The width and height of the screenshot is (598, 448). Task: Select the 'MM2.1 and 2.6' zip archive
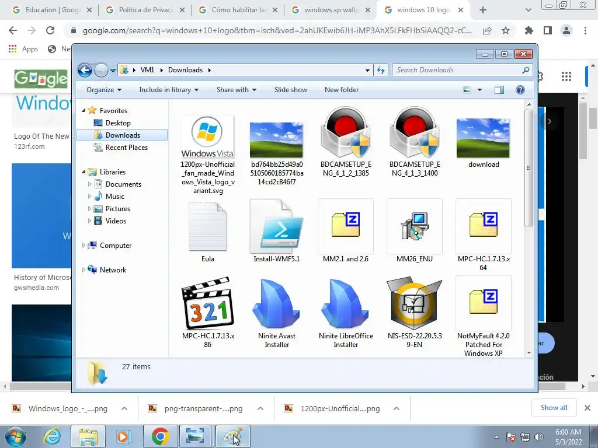click(346, 226)
